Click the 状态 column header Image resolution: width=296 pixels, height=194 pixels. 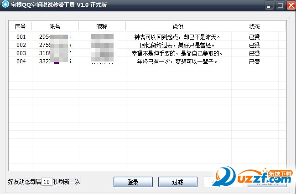(254, 26)
